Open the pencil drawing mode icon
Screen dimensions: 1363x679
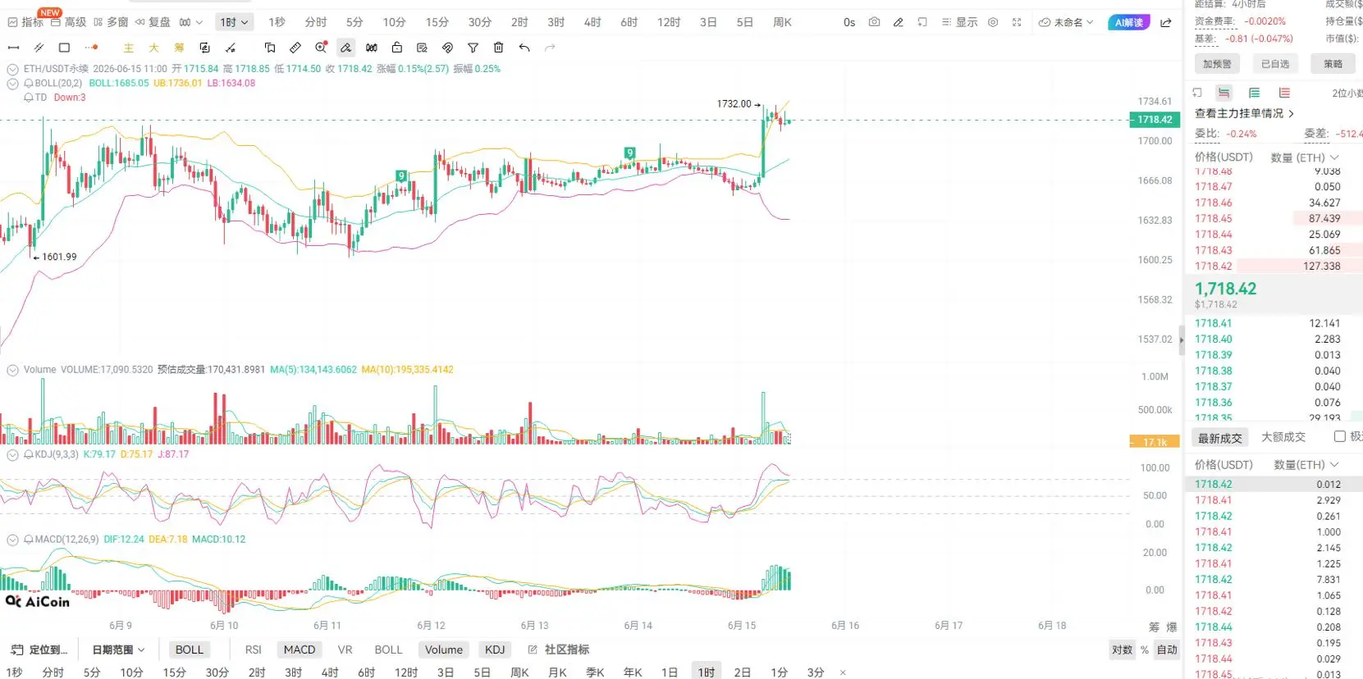(899, 22)
